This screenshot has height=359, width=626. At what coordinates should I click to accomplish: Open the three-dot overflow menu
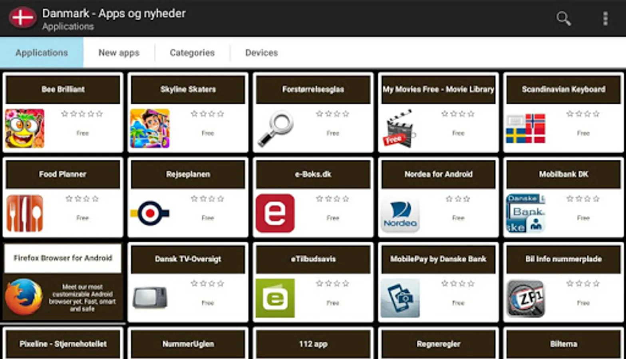pos(605,18)
